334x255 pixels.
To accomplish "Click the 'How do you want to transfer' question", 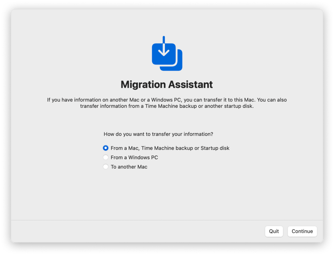I will [x=158, y=134].
